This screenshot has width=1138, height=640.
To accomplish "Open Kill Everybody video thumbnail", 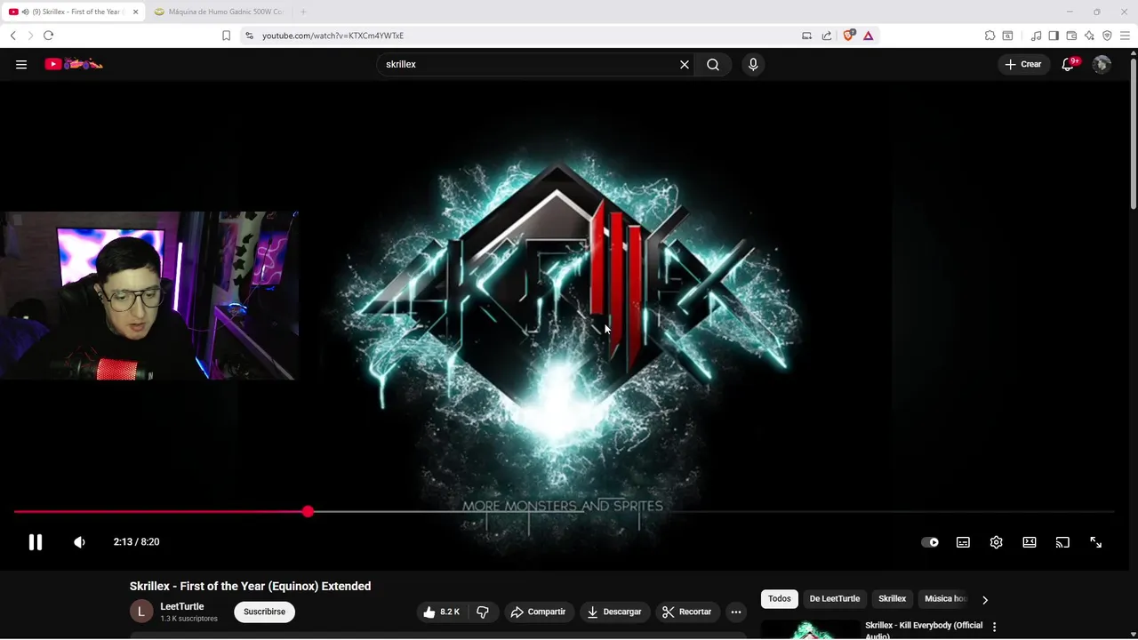I will (811, 630).
